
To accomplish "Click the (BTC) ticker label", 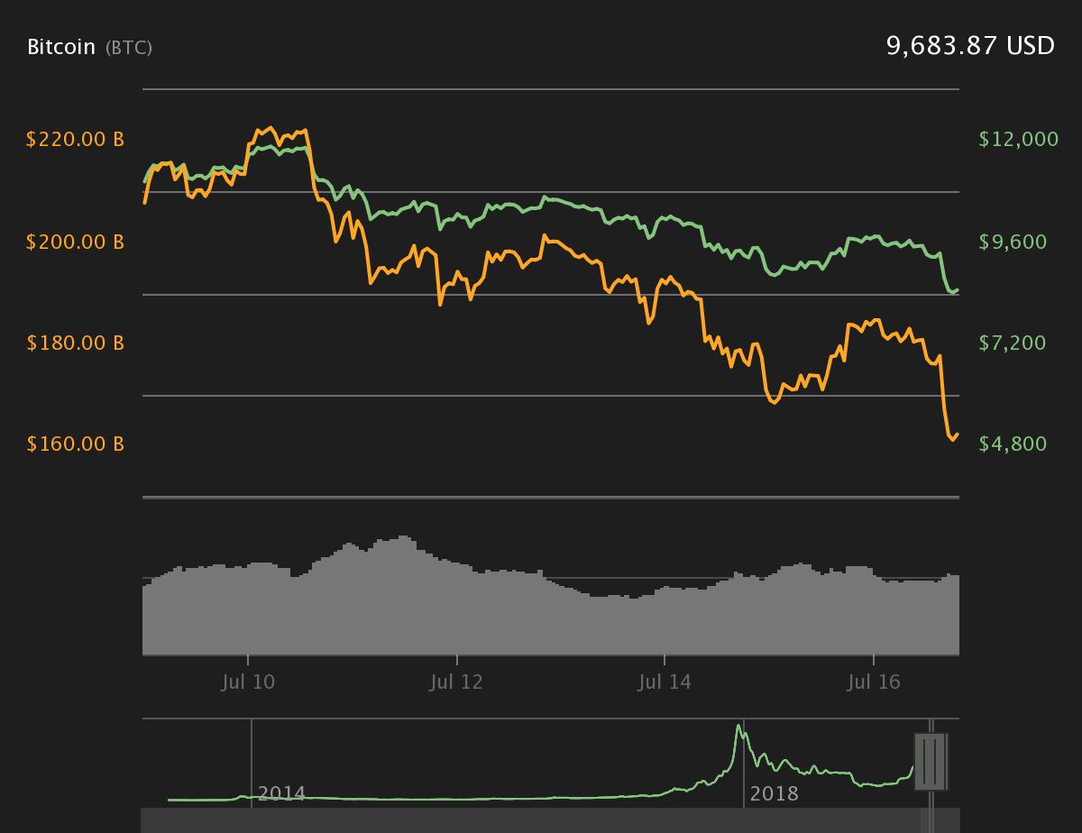I will coord(129,48).
